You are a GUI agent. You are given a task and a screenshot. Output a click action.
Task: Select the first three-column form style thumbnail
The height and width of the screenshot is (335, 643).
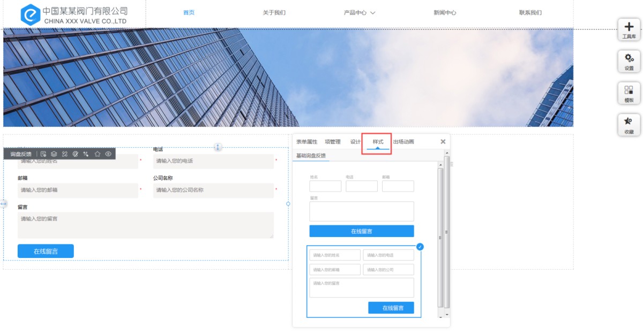click(362, 206)
